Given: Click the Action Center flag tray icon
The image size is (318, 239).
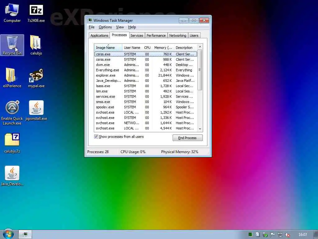Looking at the screenshot, I should tap(273, 235).
